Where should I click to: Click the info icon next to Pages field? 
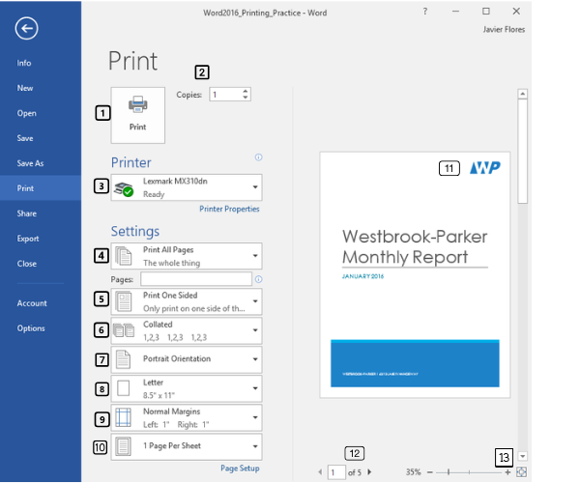click(258, 279)
